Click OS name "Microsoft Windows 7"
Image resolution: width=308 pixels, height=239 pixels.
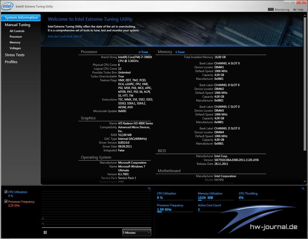point(132,167)
